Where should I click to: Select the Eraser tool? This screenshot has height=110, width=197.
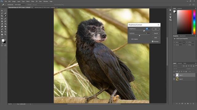[2, 24]
